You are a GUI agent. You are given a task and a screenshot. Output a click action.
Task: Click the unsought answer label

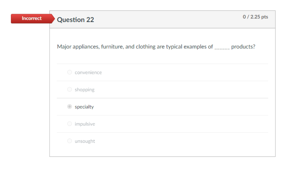pos(85,141)
